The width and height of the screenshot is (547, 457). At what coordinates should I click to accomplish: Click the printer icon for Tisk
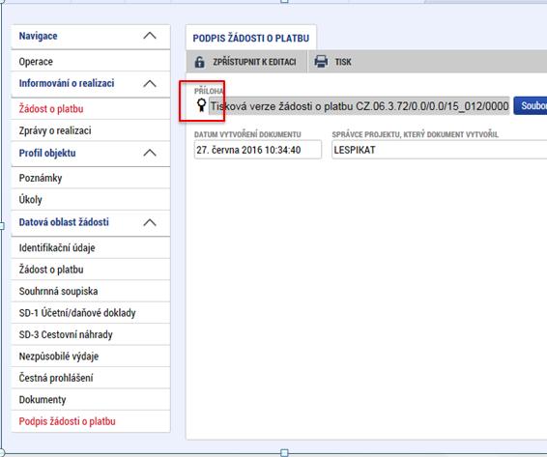point(321,62)
